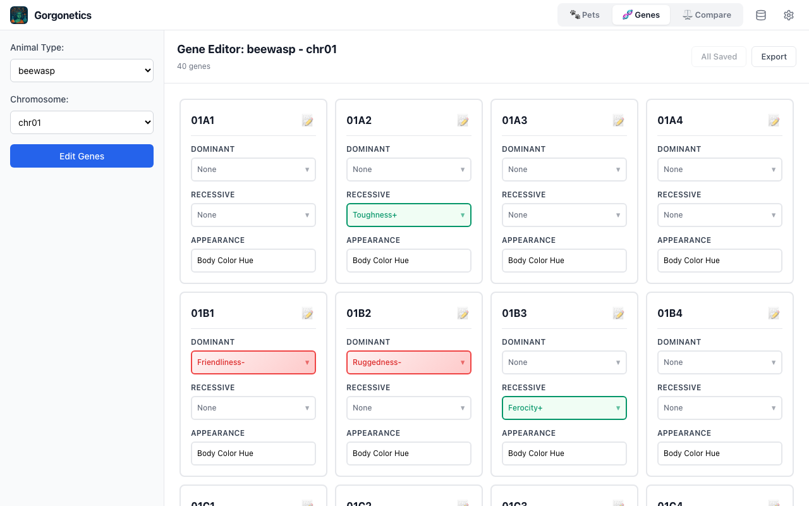This screenshot has width=809, height=506.
Task: Click the note icon for gene 01B3
Action: tap(618, 313)
